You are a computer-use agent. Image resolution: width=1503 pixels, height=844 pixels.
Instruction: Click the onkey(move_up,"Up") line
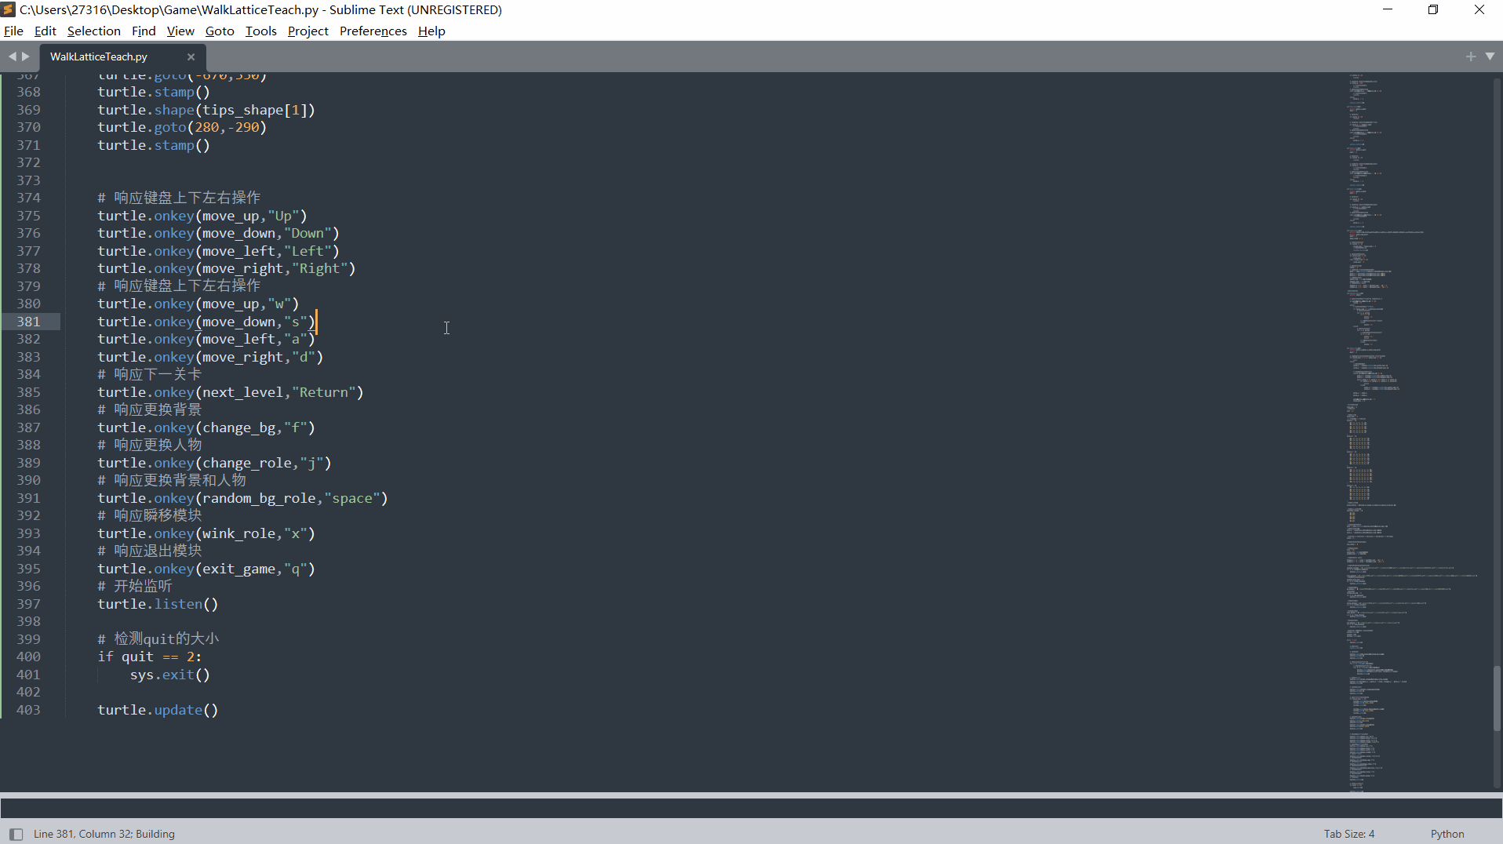[x=202, y=216]
